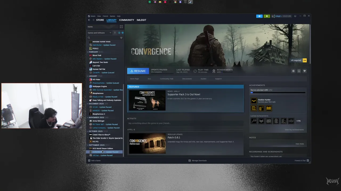This screenshot has height=191, width=341.
Task: Open View My Achievements link
Action: click(x=294, y=130)
